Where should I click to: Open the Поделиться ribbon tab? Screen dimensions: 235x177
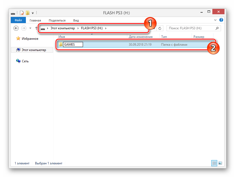pos(57,20)
